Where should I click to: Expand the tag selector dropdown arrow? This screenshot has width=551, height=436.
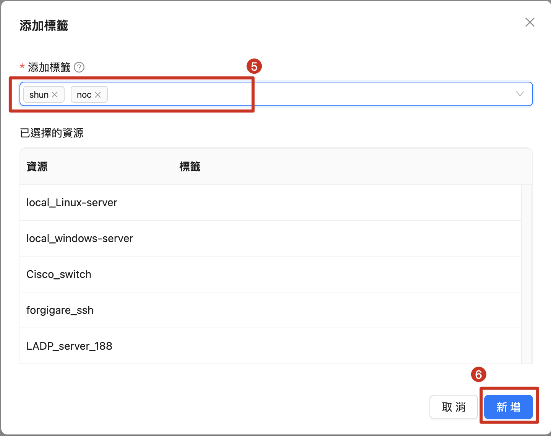(520, 94)
